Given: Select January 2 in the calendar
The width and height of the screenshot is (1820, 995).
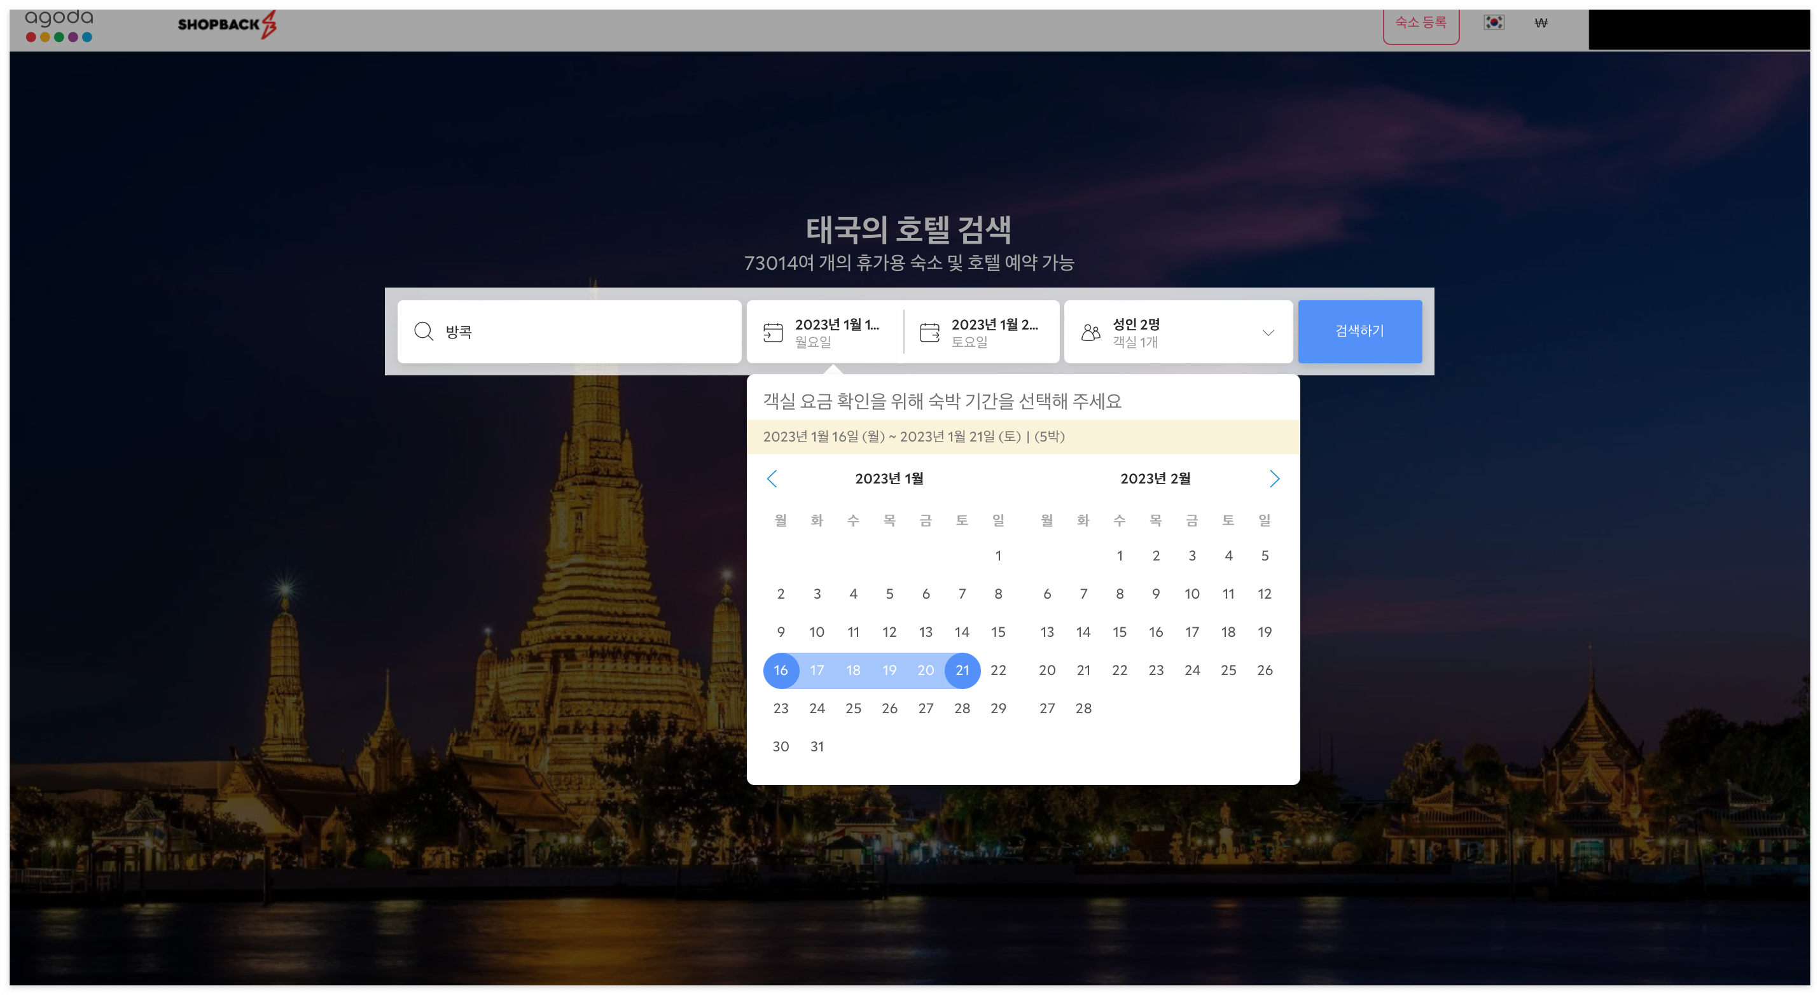Looking at the screenshot, I should (781, 594).
